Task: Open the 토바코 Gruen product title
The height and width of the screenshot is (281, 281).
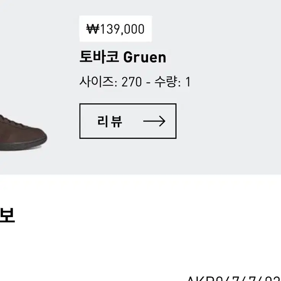Action: click(x=123, y=57)
